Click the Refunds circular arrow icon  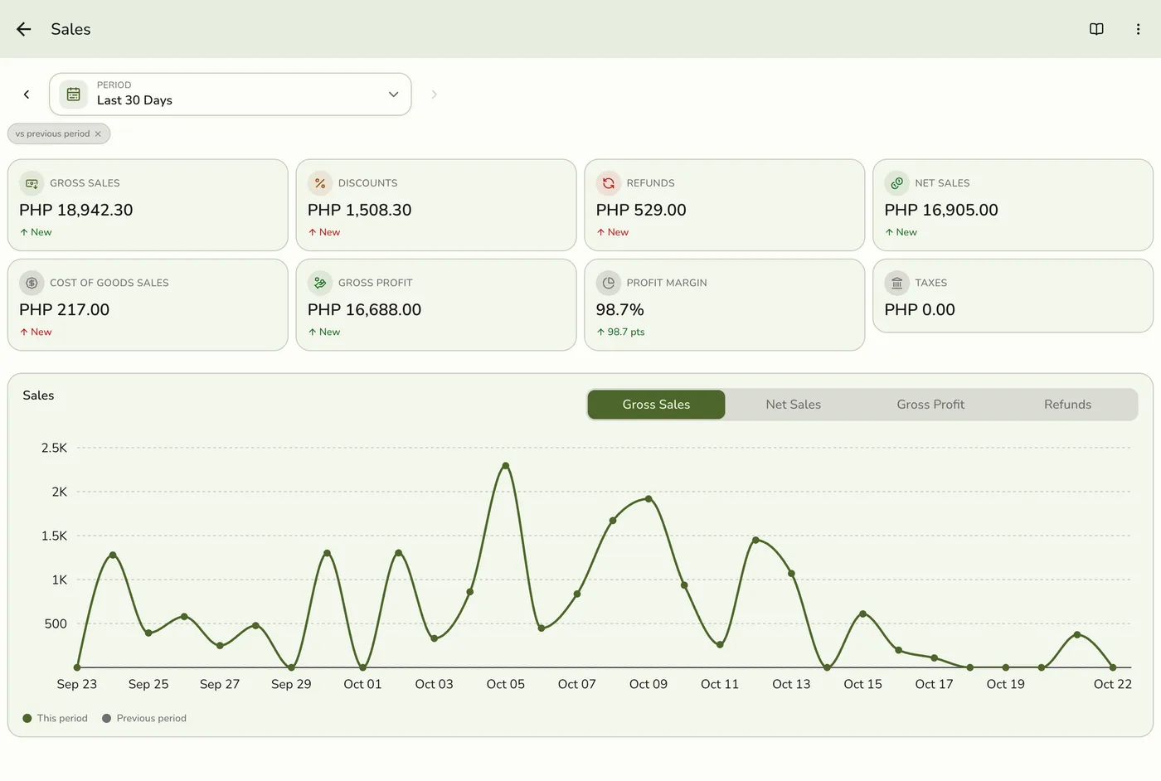coord(609,183)
